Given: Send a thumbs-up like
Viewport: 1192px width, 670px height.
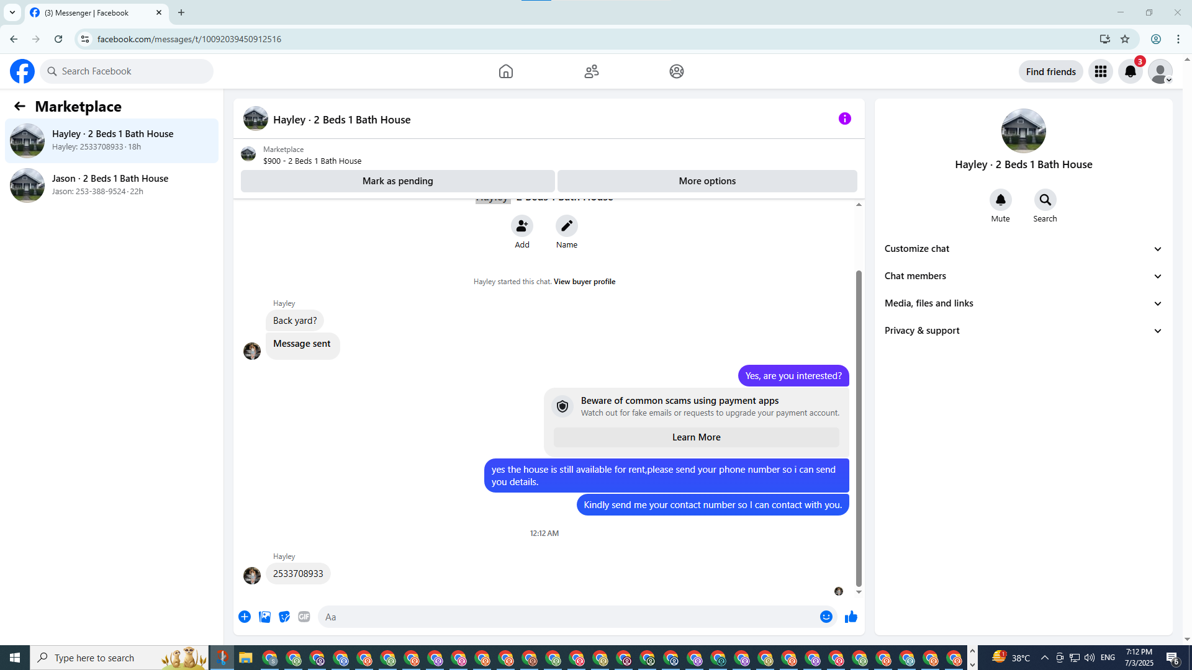Looking at the screenshot, I should [x=851, y=617].
